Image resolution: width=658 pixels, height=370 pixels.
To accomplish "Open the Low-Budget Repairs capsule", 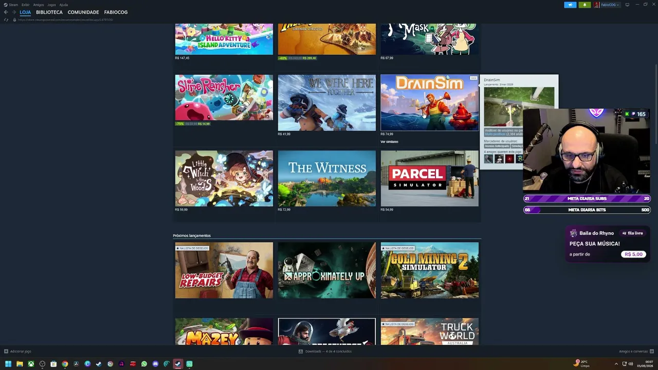I will tap(224, 270).
